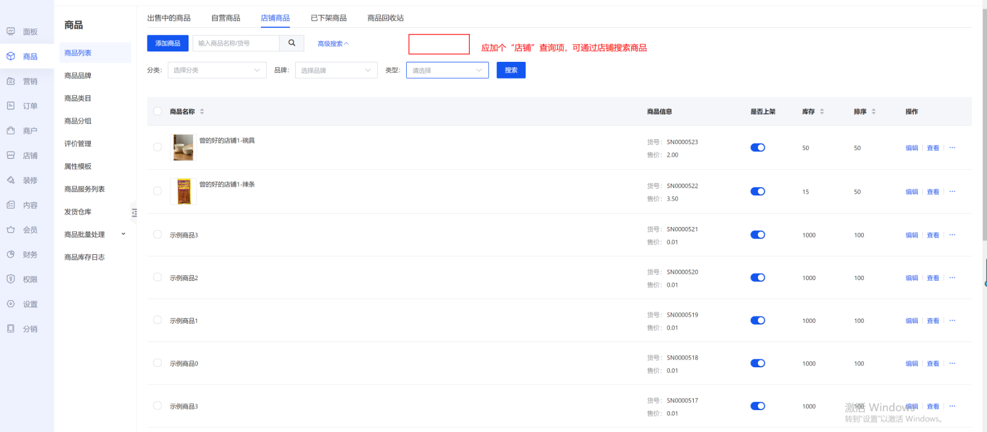Switch to 已下架商品 tab
Screen dimensions: 987x432
[x=329, y=18]
